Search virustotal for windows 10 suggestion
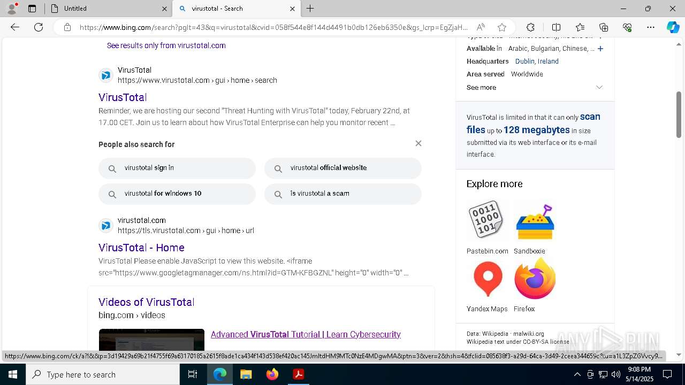 (177, 194)
